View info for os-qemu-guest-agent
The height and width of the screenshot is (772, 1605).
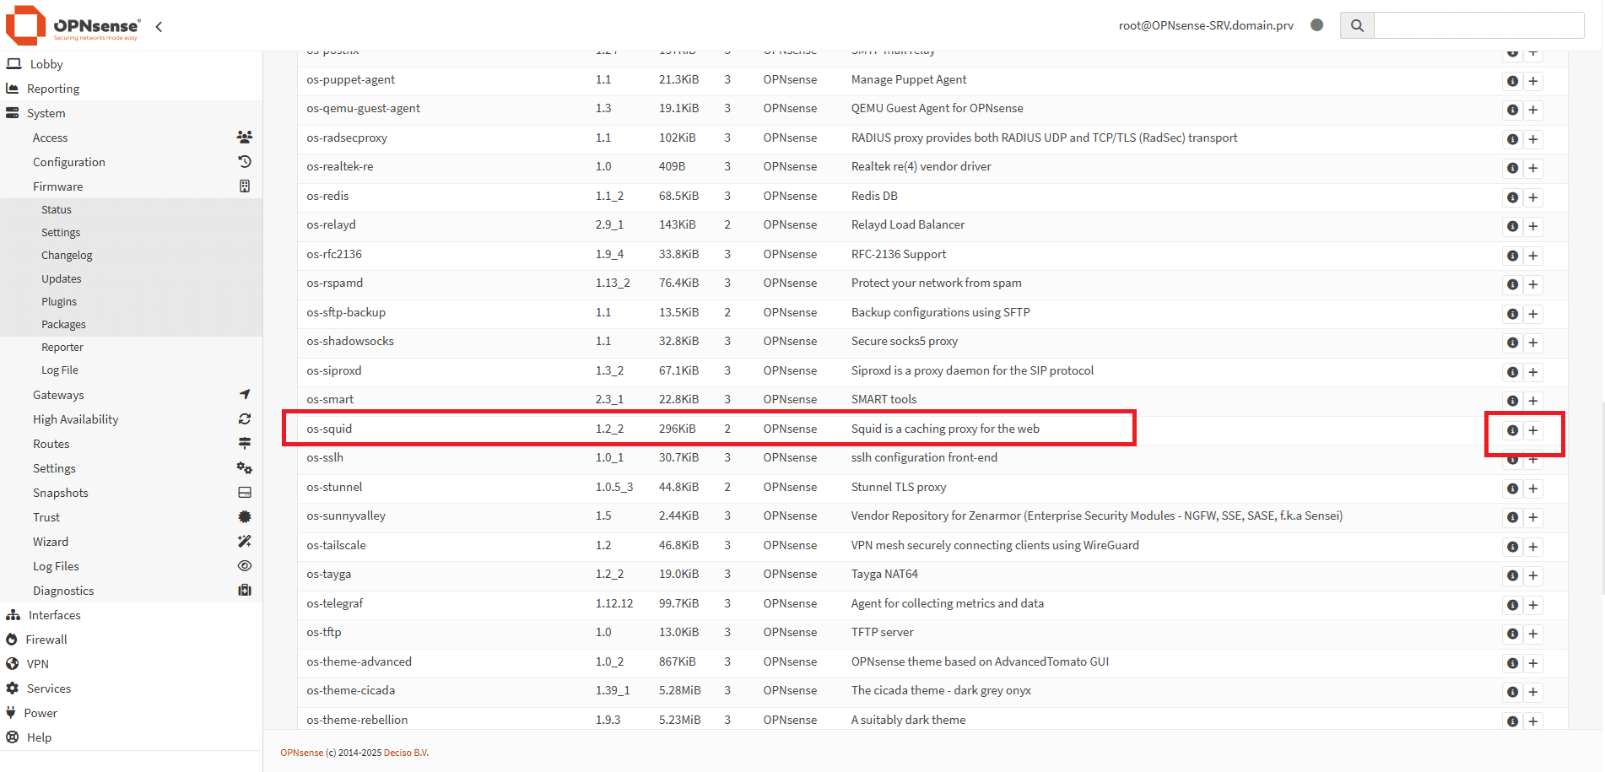[1512, 110]
